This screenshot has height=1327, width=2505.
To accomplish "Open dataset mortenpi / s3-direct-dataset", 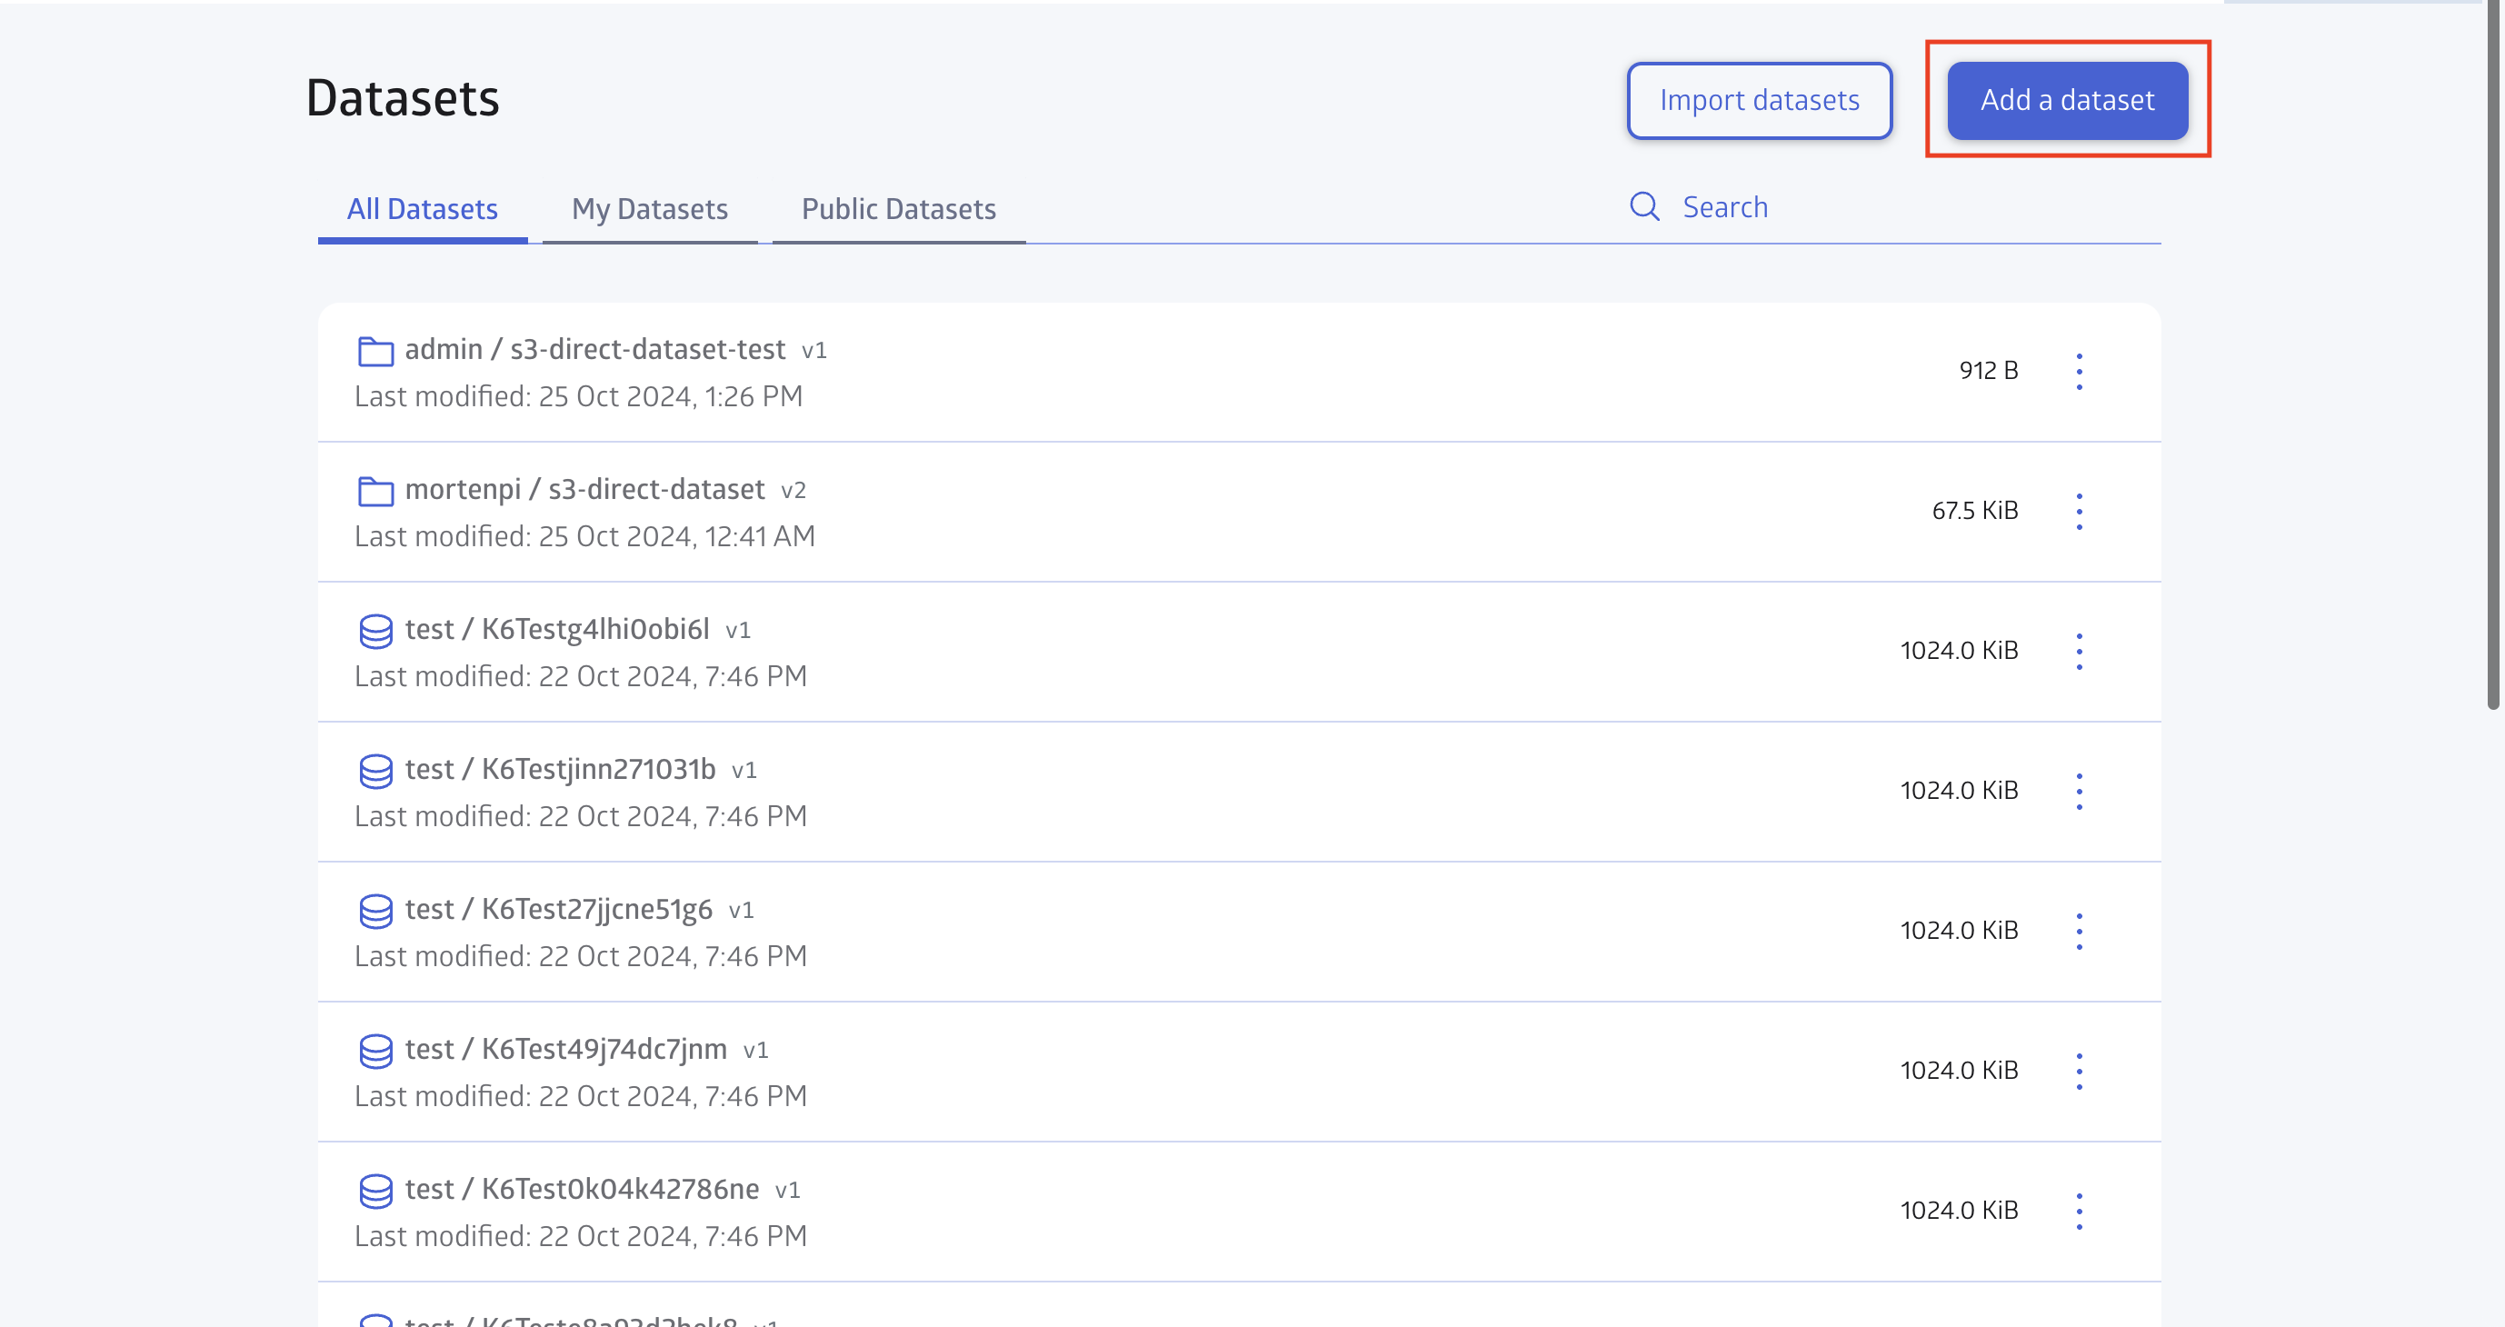I will (584, 489).
